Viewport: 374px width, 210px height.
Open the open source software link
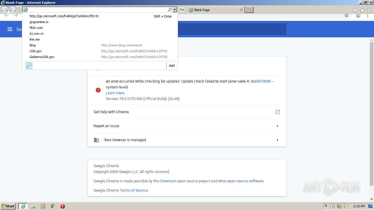tap(245, 181)
